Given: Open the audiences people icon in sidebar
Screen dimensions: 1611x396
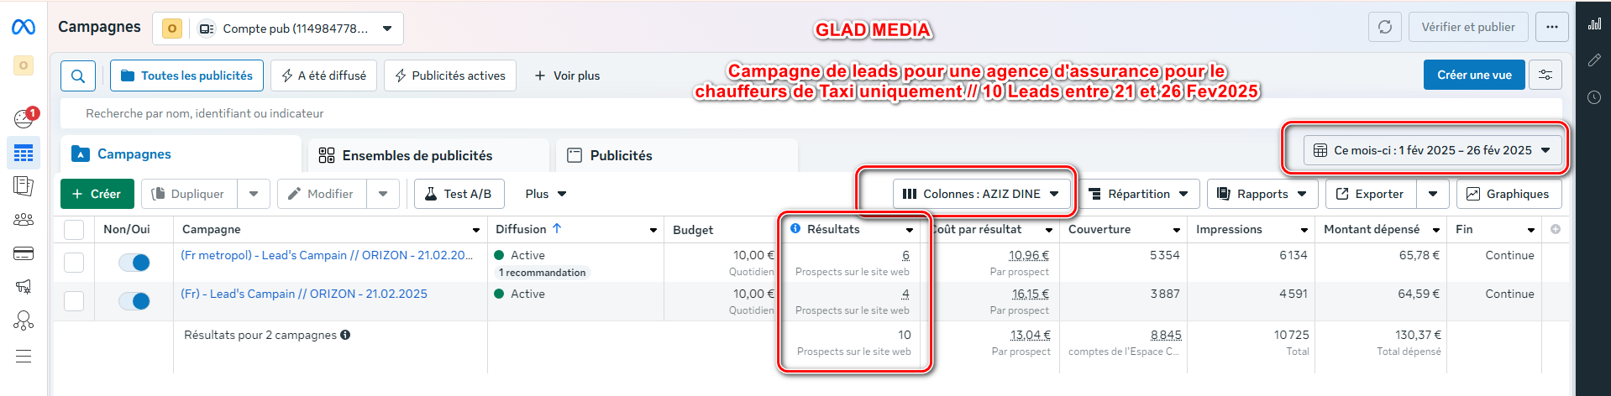Looking at the screenshot, I should 24,220.
